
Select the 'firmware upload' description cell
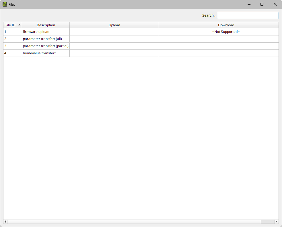coord(46,32)
